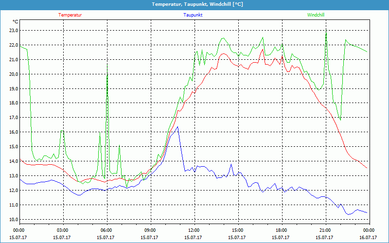Click the green Windchill legend label

[316, 15]
